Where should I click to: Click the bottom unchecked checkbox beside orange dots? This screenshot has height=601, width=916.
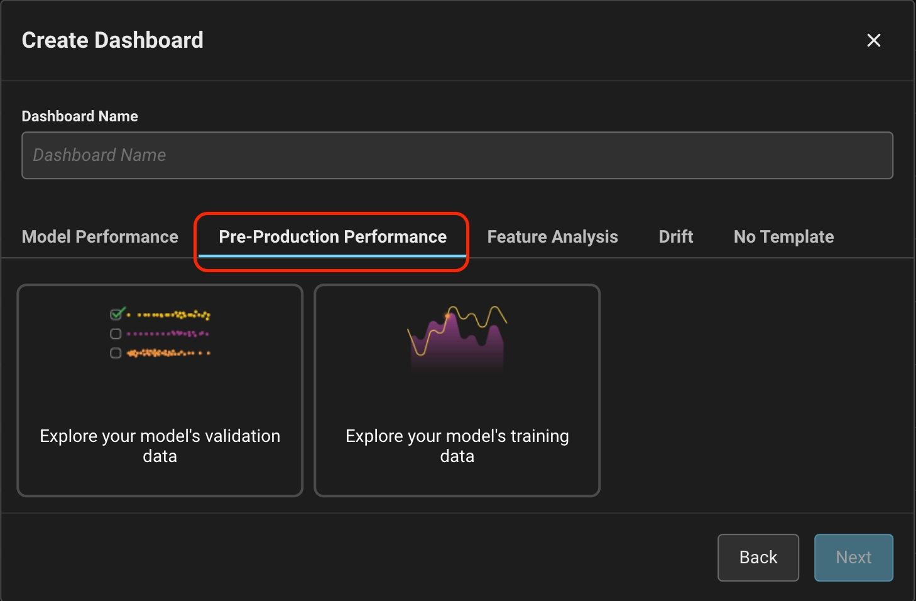coord(116,353)
